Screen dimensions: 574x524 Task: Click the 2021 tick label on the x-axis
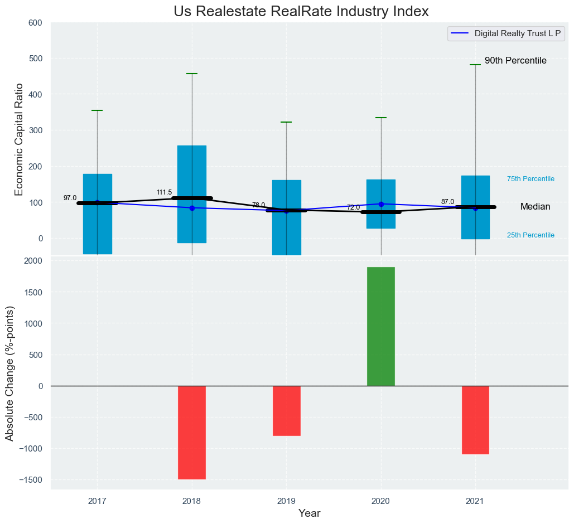[x=475, y=502]
